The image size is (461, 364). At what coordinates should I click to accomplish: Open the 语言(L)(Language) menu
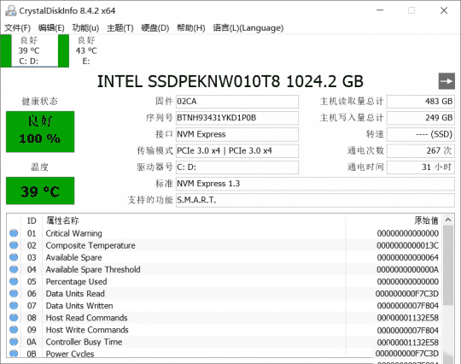(x=248, y=28)
